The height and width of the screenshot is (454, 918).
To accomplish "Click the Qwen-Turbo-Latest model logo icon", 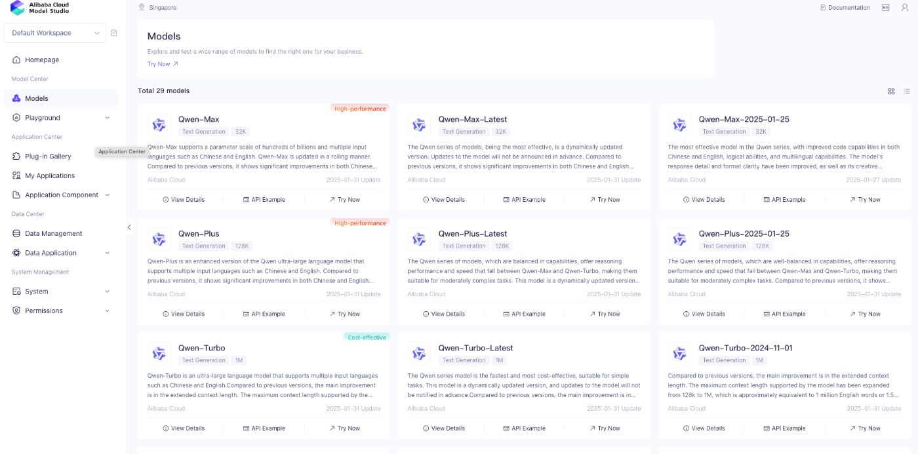I will pos(419,354).
